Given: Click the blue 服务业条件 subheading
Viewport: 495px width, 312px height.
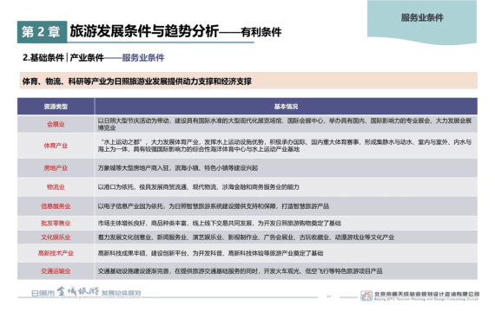Looking at the screenshot, I should click(143, 58).
